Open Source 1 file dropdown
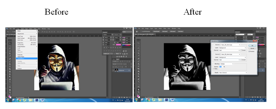 tap(231, 45)
